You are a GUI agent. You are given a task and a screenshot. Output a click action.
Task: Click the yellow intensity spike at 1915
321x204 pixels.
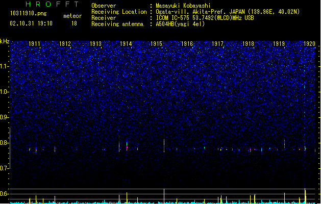(164, 196)
